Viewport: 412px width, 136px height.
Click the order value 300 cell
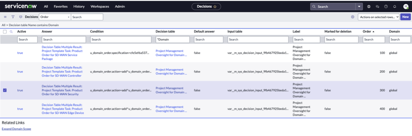[382, 90]
